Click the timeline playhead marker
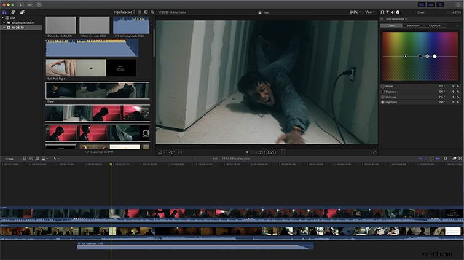464x260 pixels. 111,164
